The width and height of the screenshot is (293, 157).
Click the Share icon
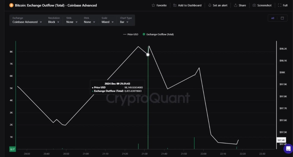[235, 5]
